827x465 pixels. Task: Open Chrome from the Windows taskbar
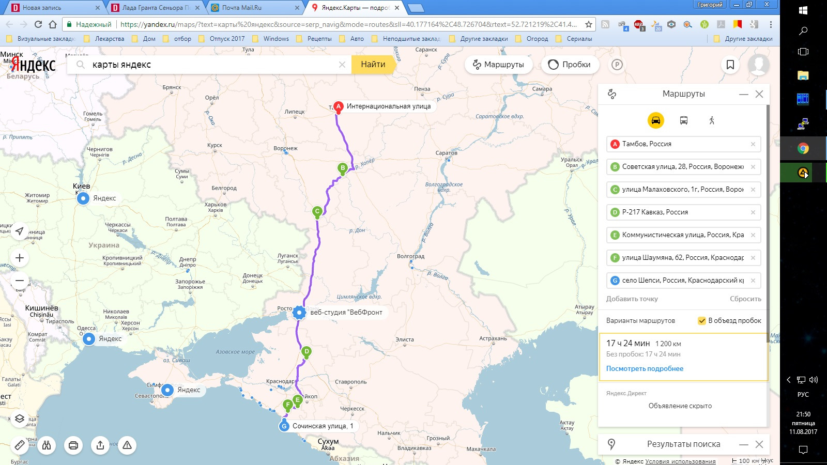(803, 149)
